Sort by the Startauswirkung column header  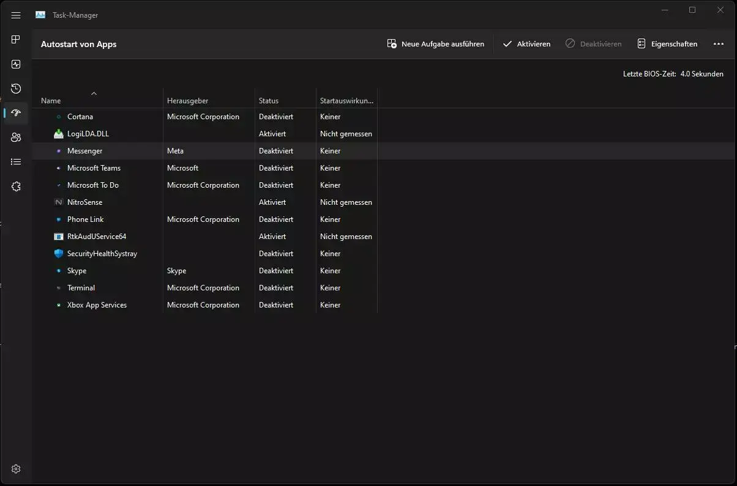pos(347,101)
